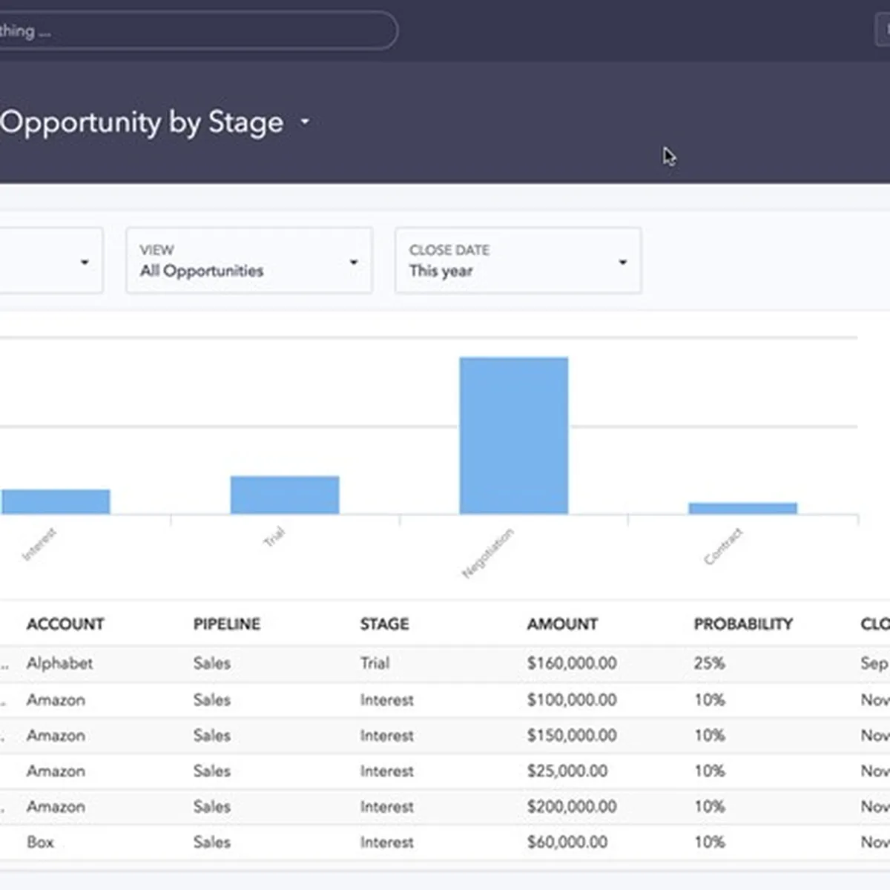Sort by the PIPELINE column header
This screenshot has height=890, width=890.
click(226, 624)
